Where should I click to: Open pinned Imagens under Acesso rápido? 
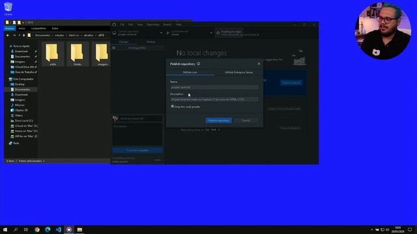point(20,62)
